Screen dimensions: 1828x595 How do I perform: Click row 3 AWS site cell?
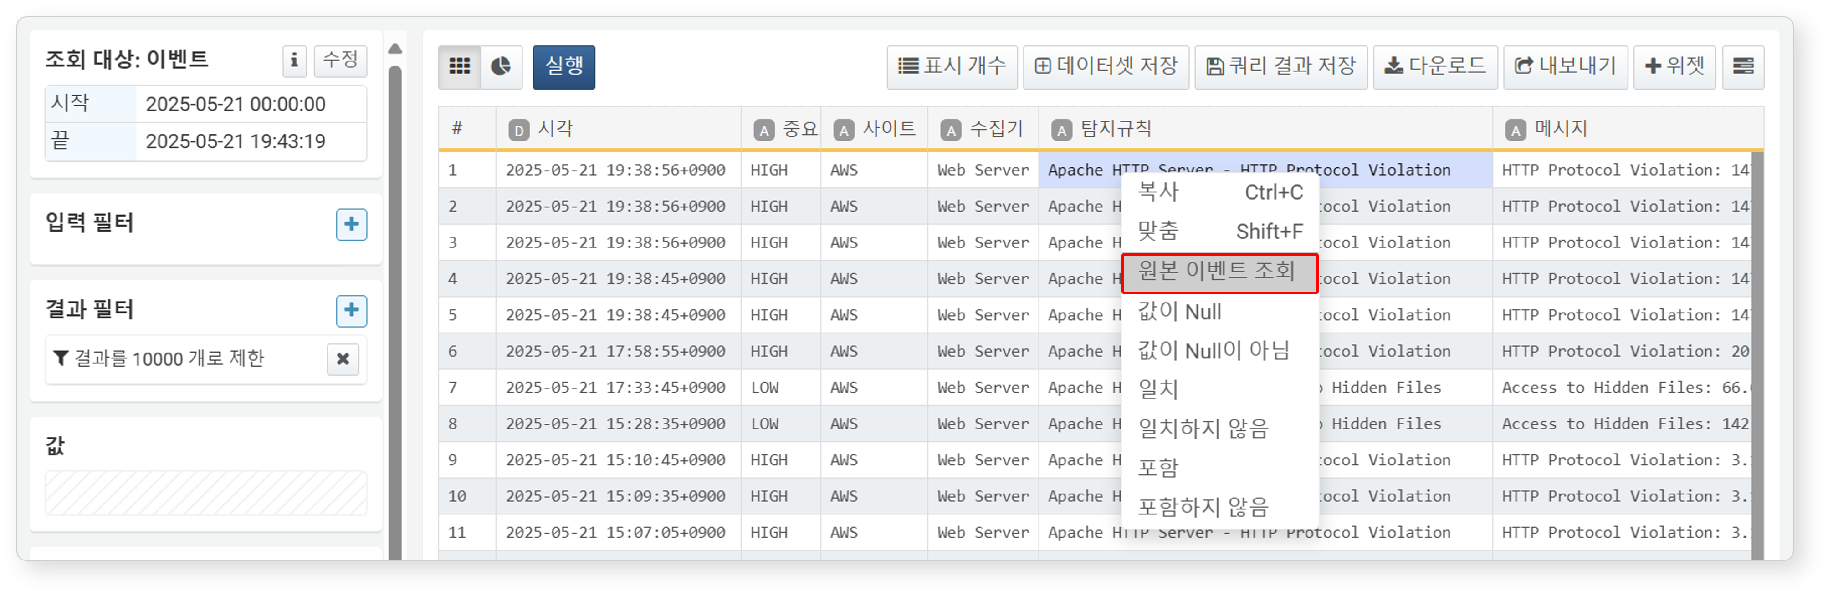(x=874, y=242)
